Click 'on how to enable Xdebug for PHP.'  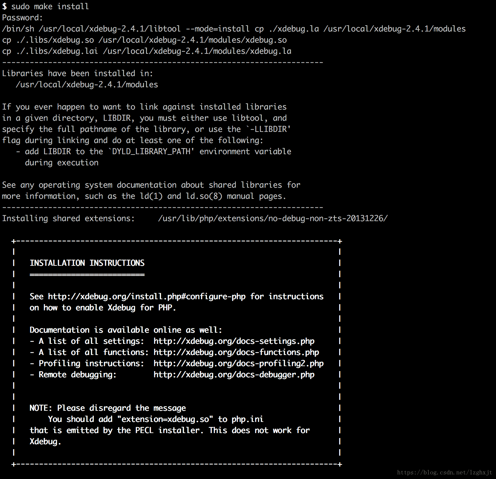click(103, 308)
